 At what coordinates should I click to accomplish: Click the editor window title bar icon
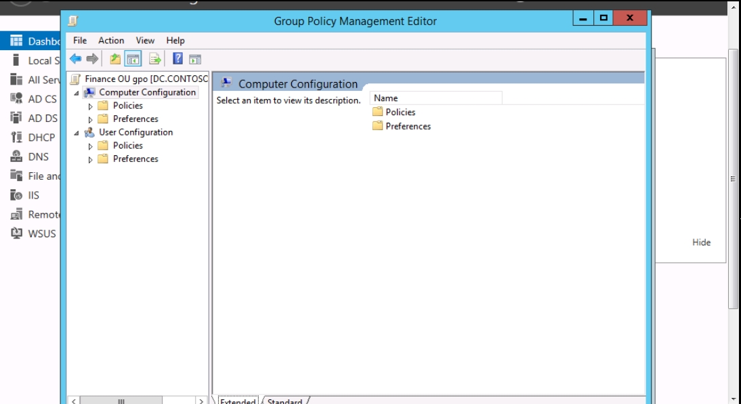pos(72,21)
